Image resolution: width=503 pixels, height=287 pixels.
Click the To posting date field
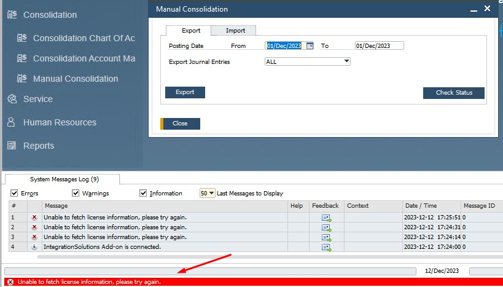[379, 45]
